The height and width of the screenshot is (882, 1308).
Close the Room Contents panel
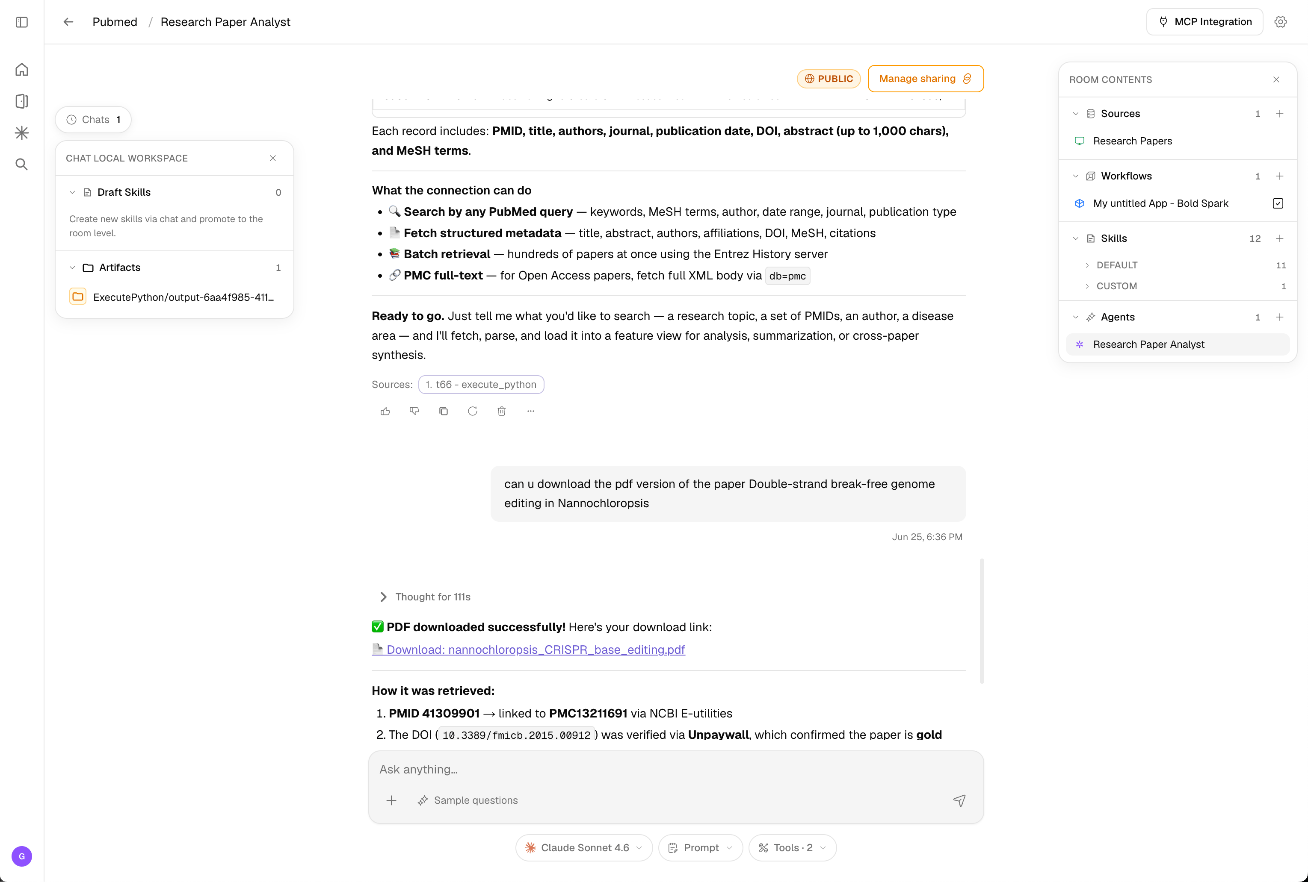[x=1276, y=80]
